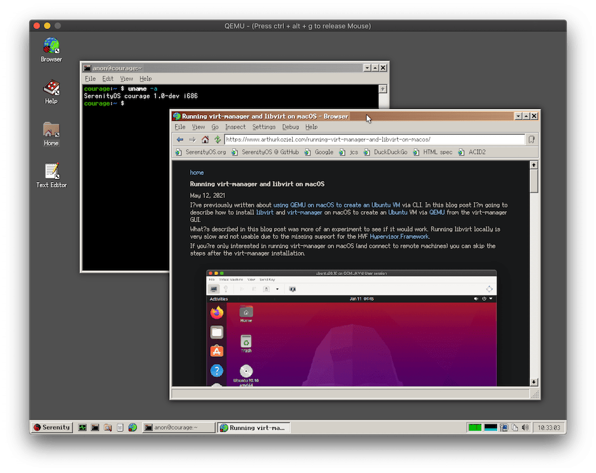Open the Browser desktop icon
The width and height of the screenshot is (596, 473).
pyautogui.click(x=51, y=50)
